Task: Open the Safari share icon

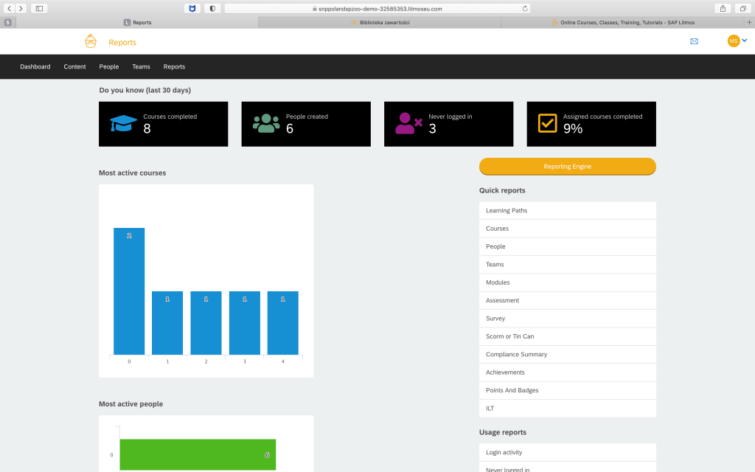Action: (723, 8)
